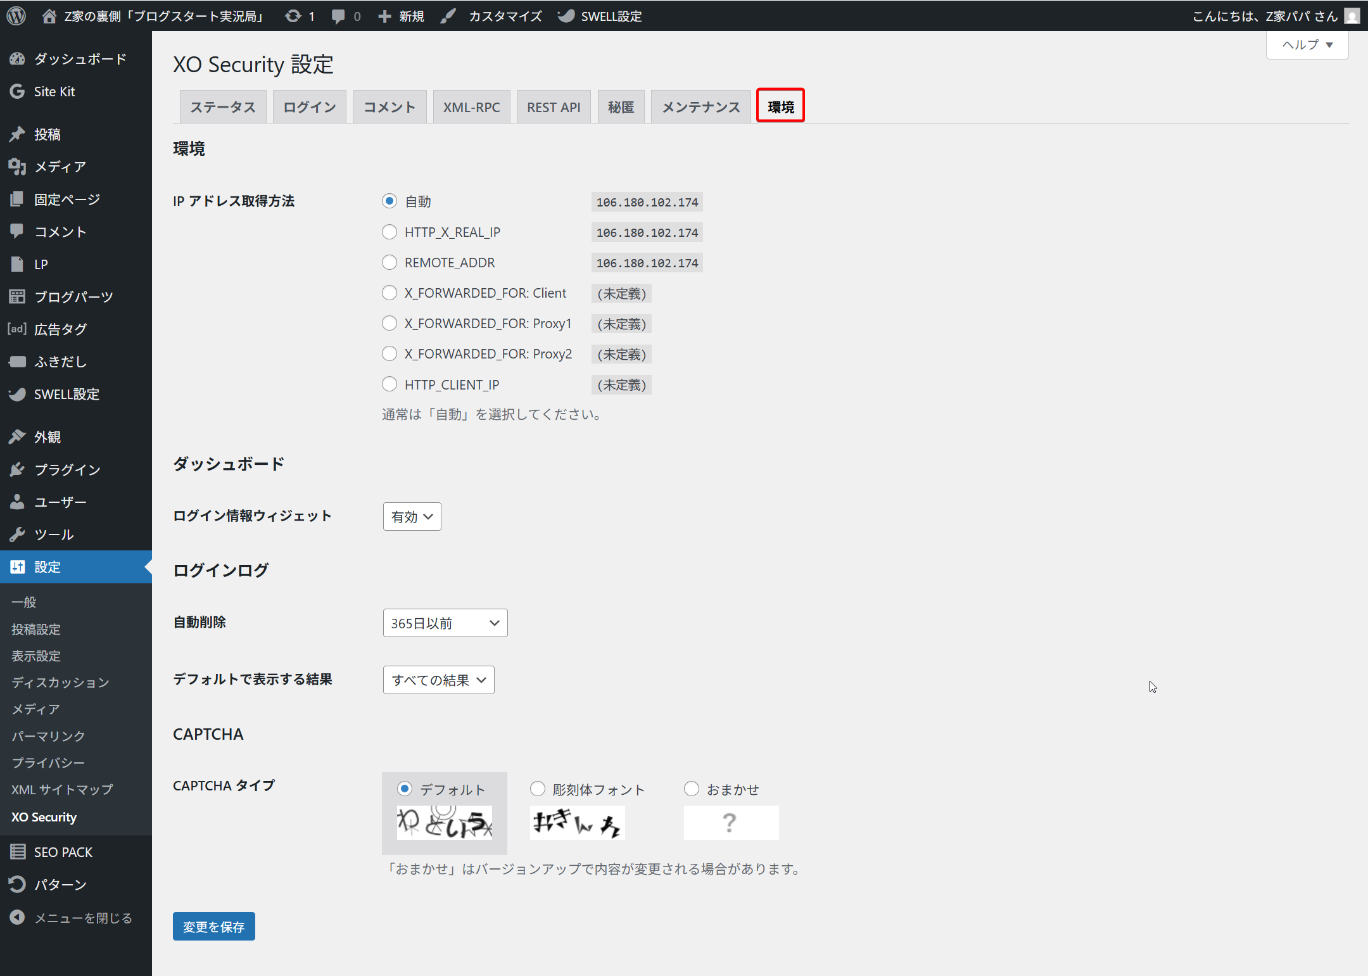Select HTTP_CLIENT_IP radio button
Viewport: 1368px width, 976px height.
click(389, 384)
